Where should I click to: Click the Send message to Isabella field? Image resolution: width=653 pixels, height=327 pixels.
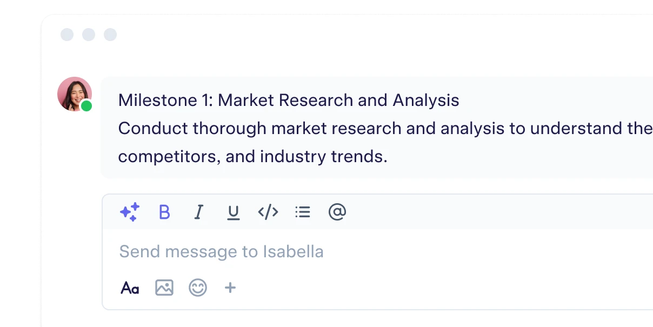point(378,251)
